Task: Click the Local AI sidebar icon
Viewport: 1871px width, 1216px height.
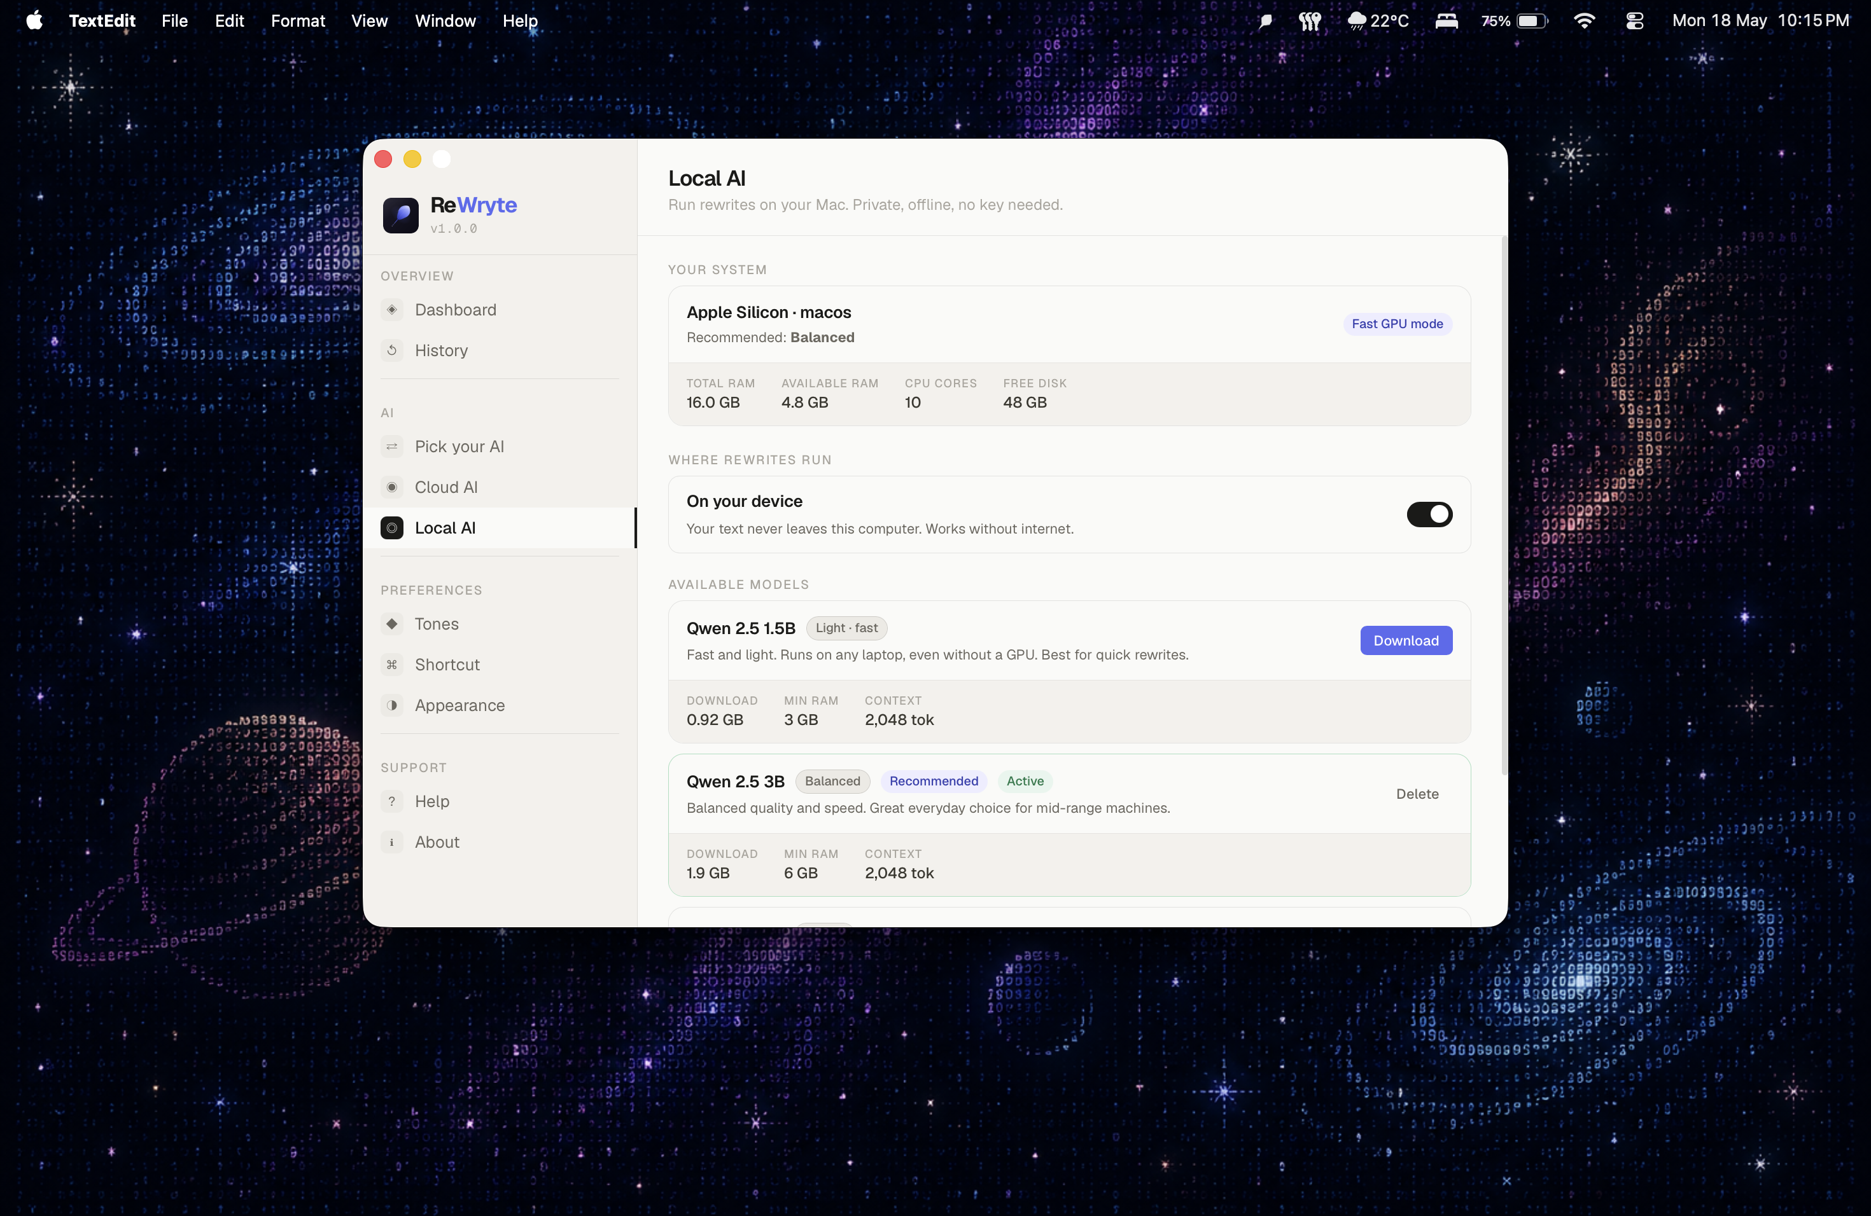Action: [x=391, y=528]
